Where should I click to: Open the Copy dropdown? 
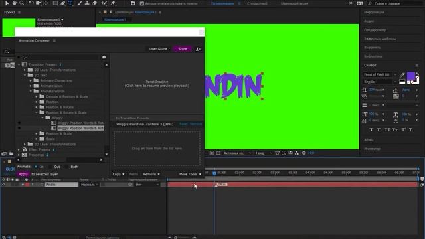point(118,174)
